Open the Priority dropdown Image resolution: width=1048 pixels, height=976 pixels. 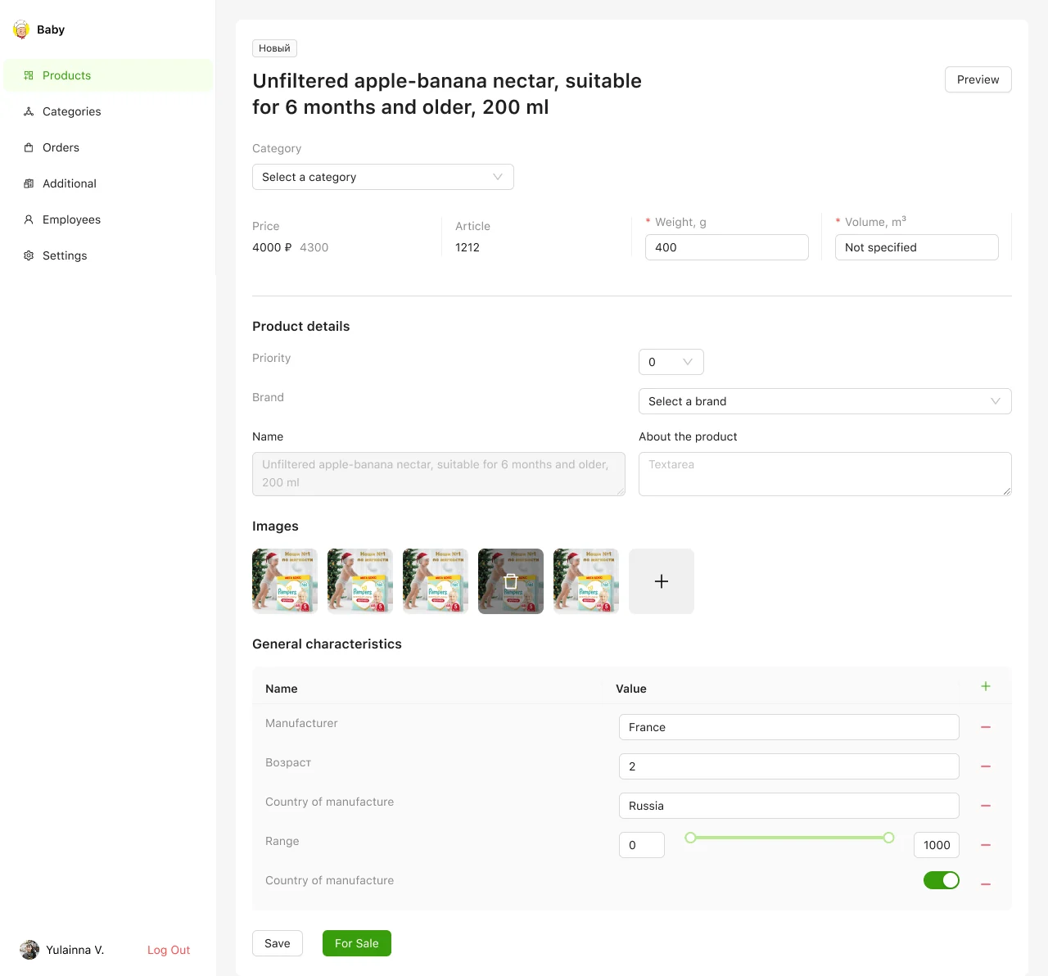(x=671, y=362)
